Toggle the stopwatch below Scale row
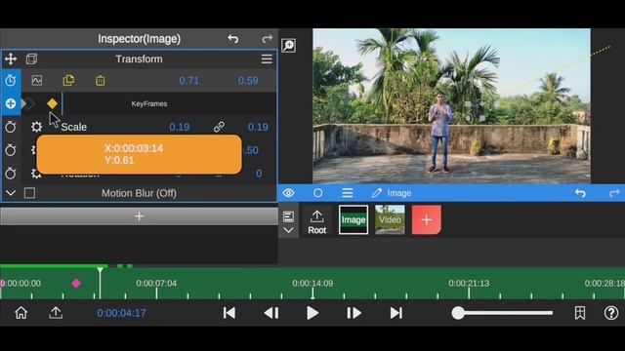 [x=11, y=150]
